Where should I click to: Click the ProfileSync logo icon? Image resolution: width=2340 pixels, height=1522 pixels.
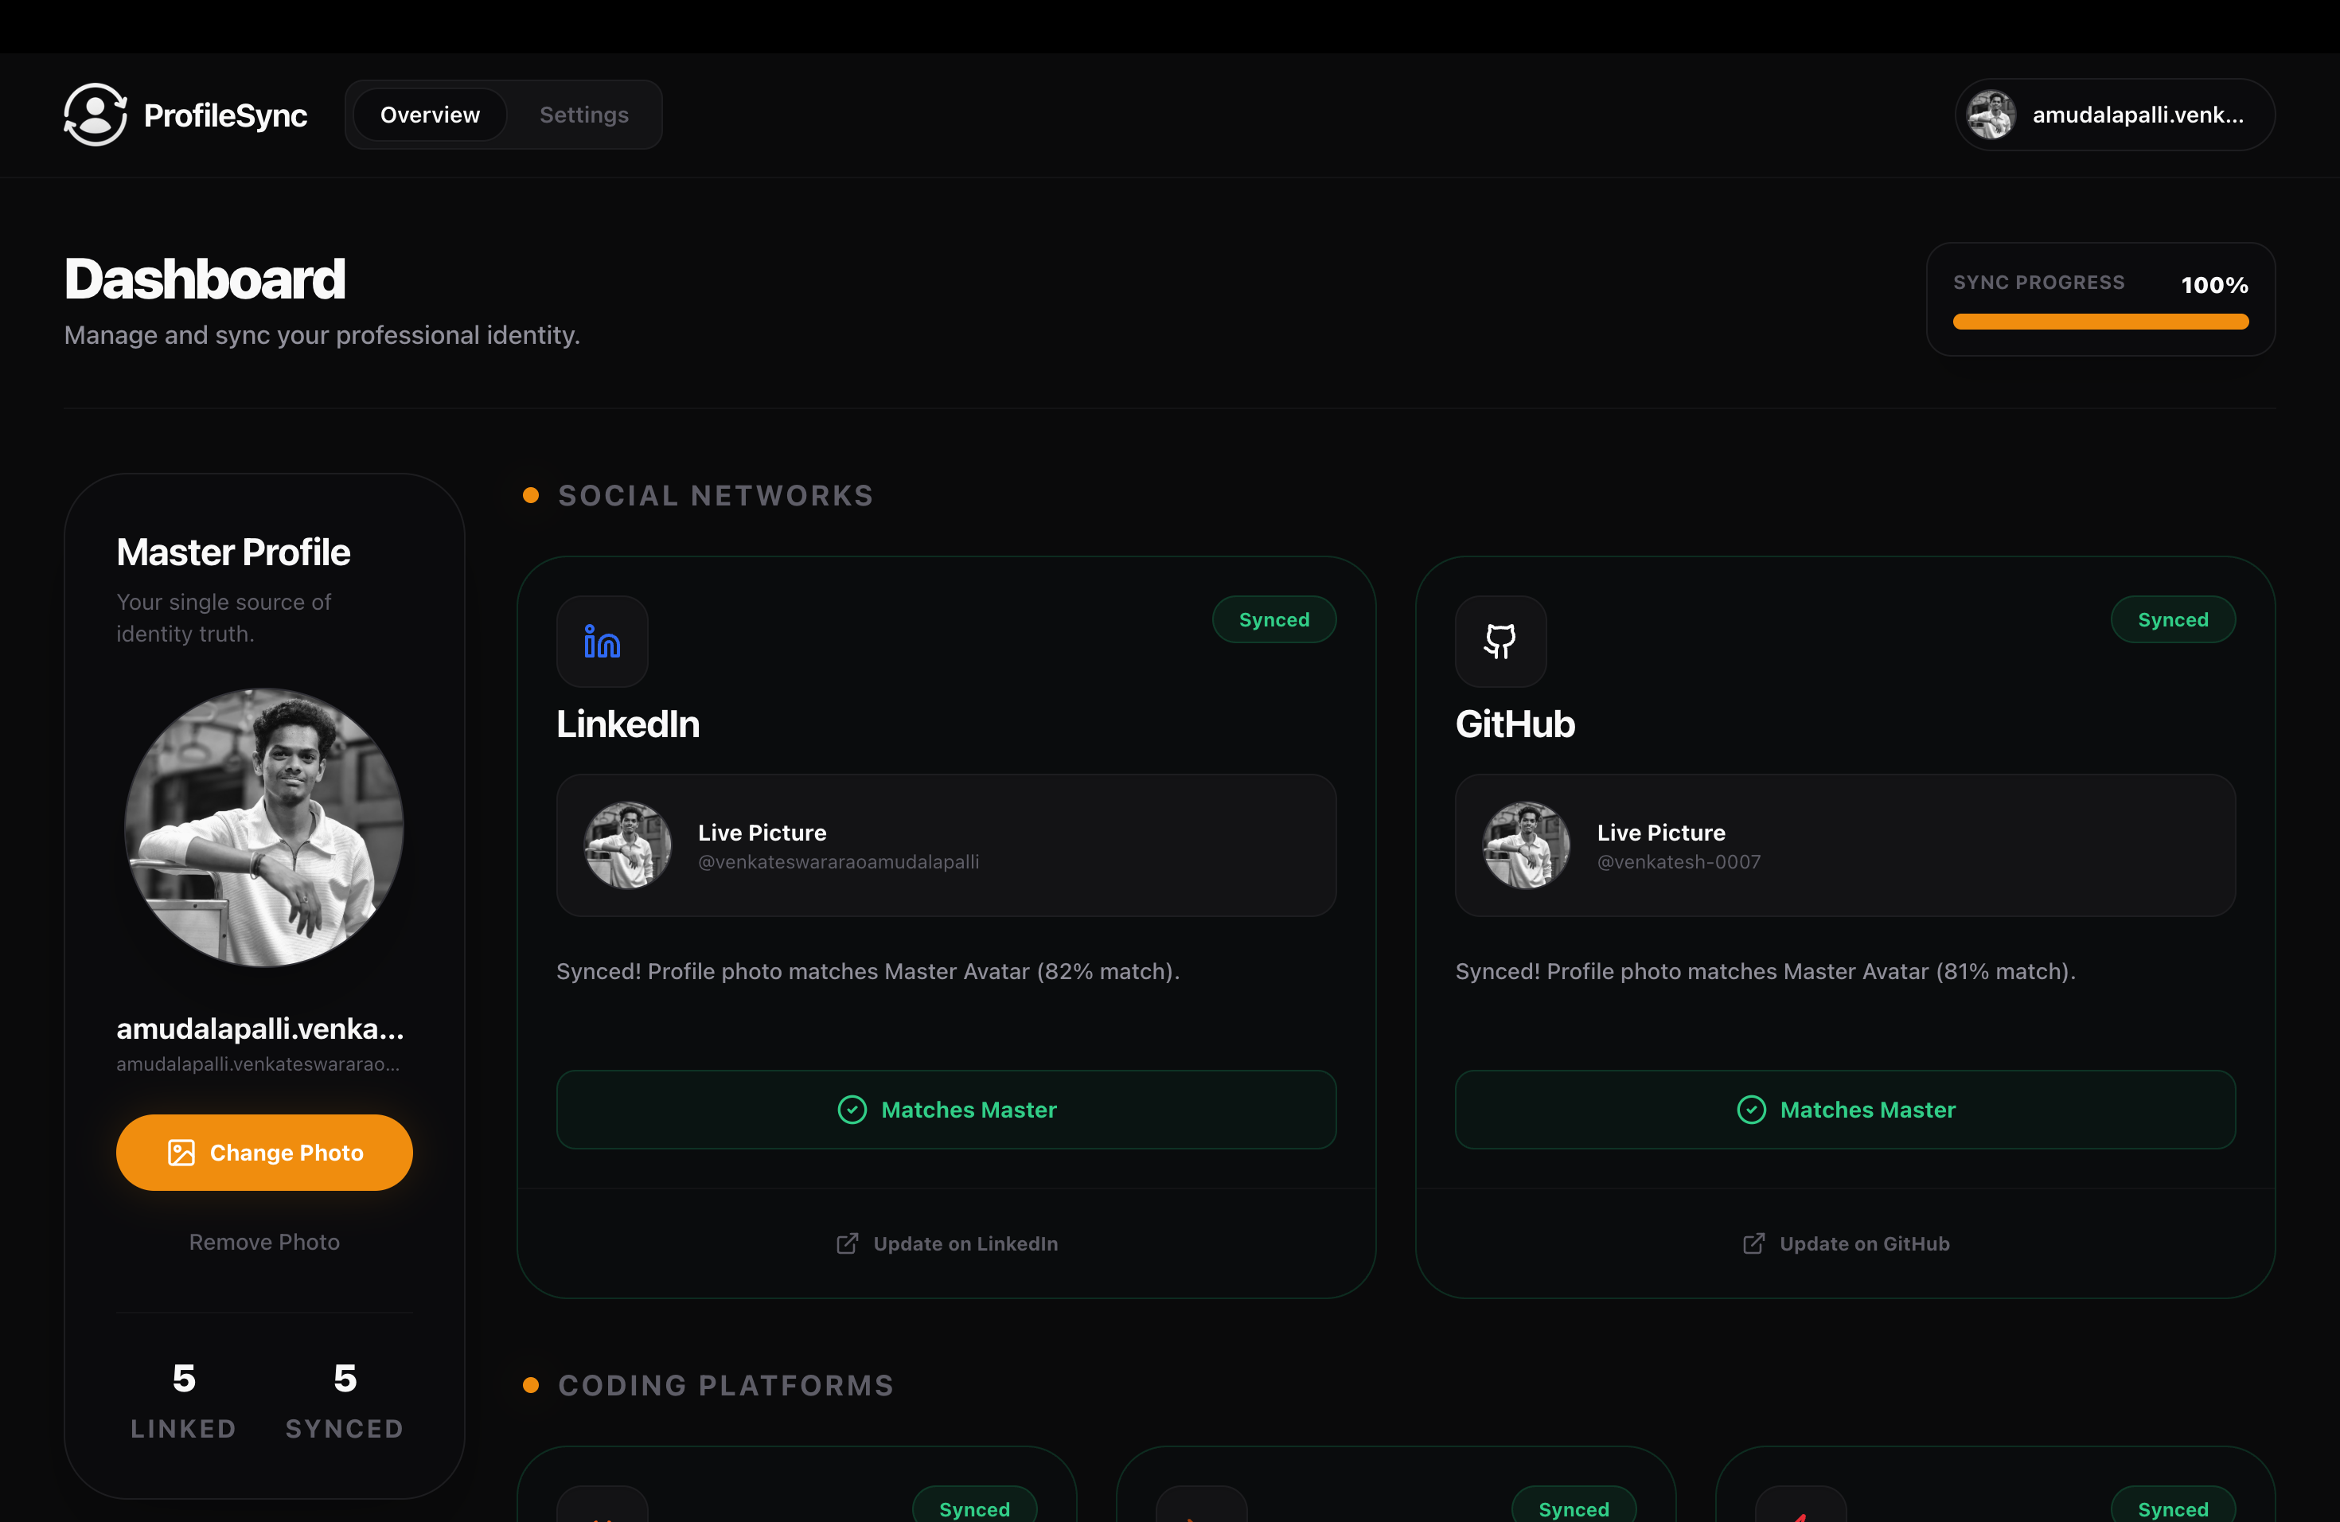point(96,115)
